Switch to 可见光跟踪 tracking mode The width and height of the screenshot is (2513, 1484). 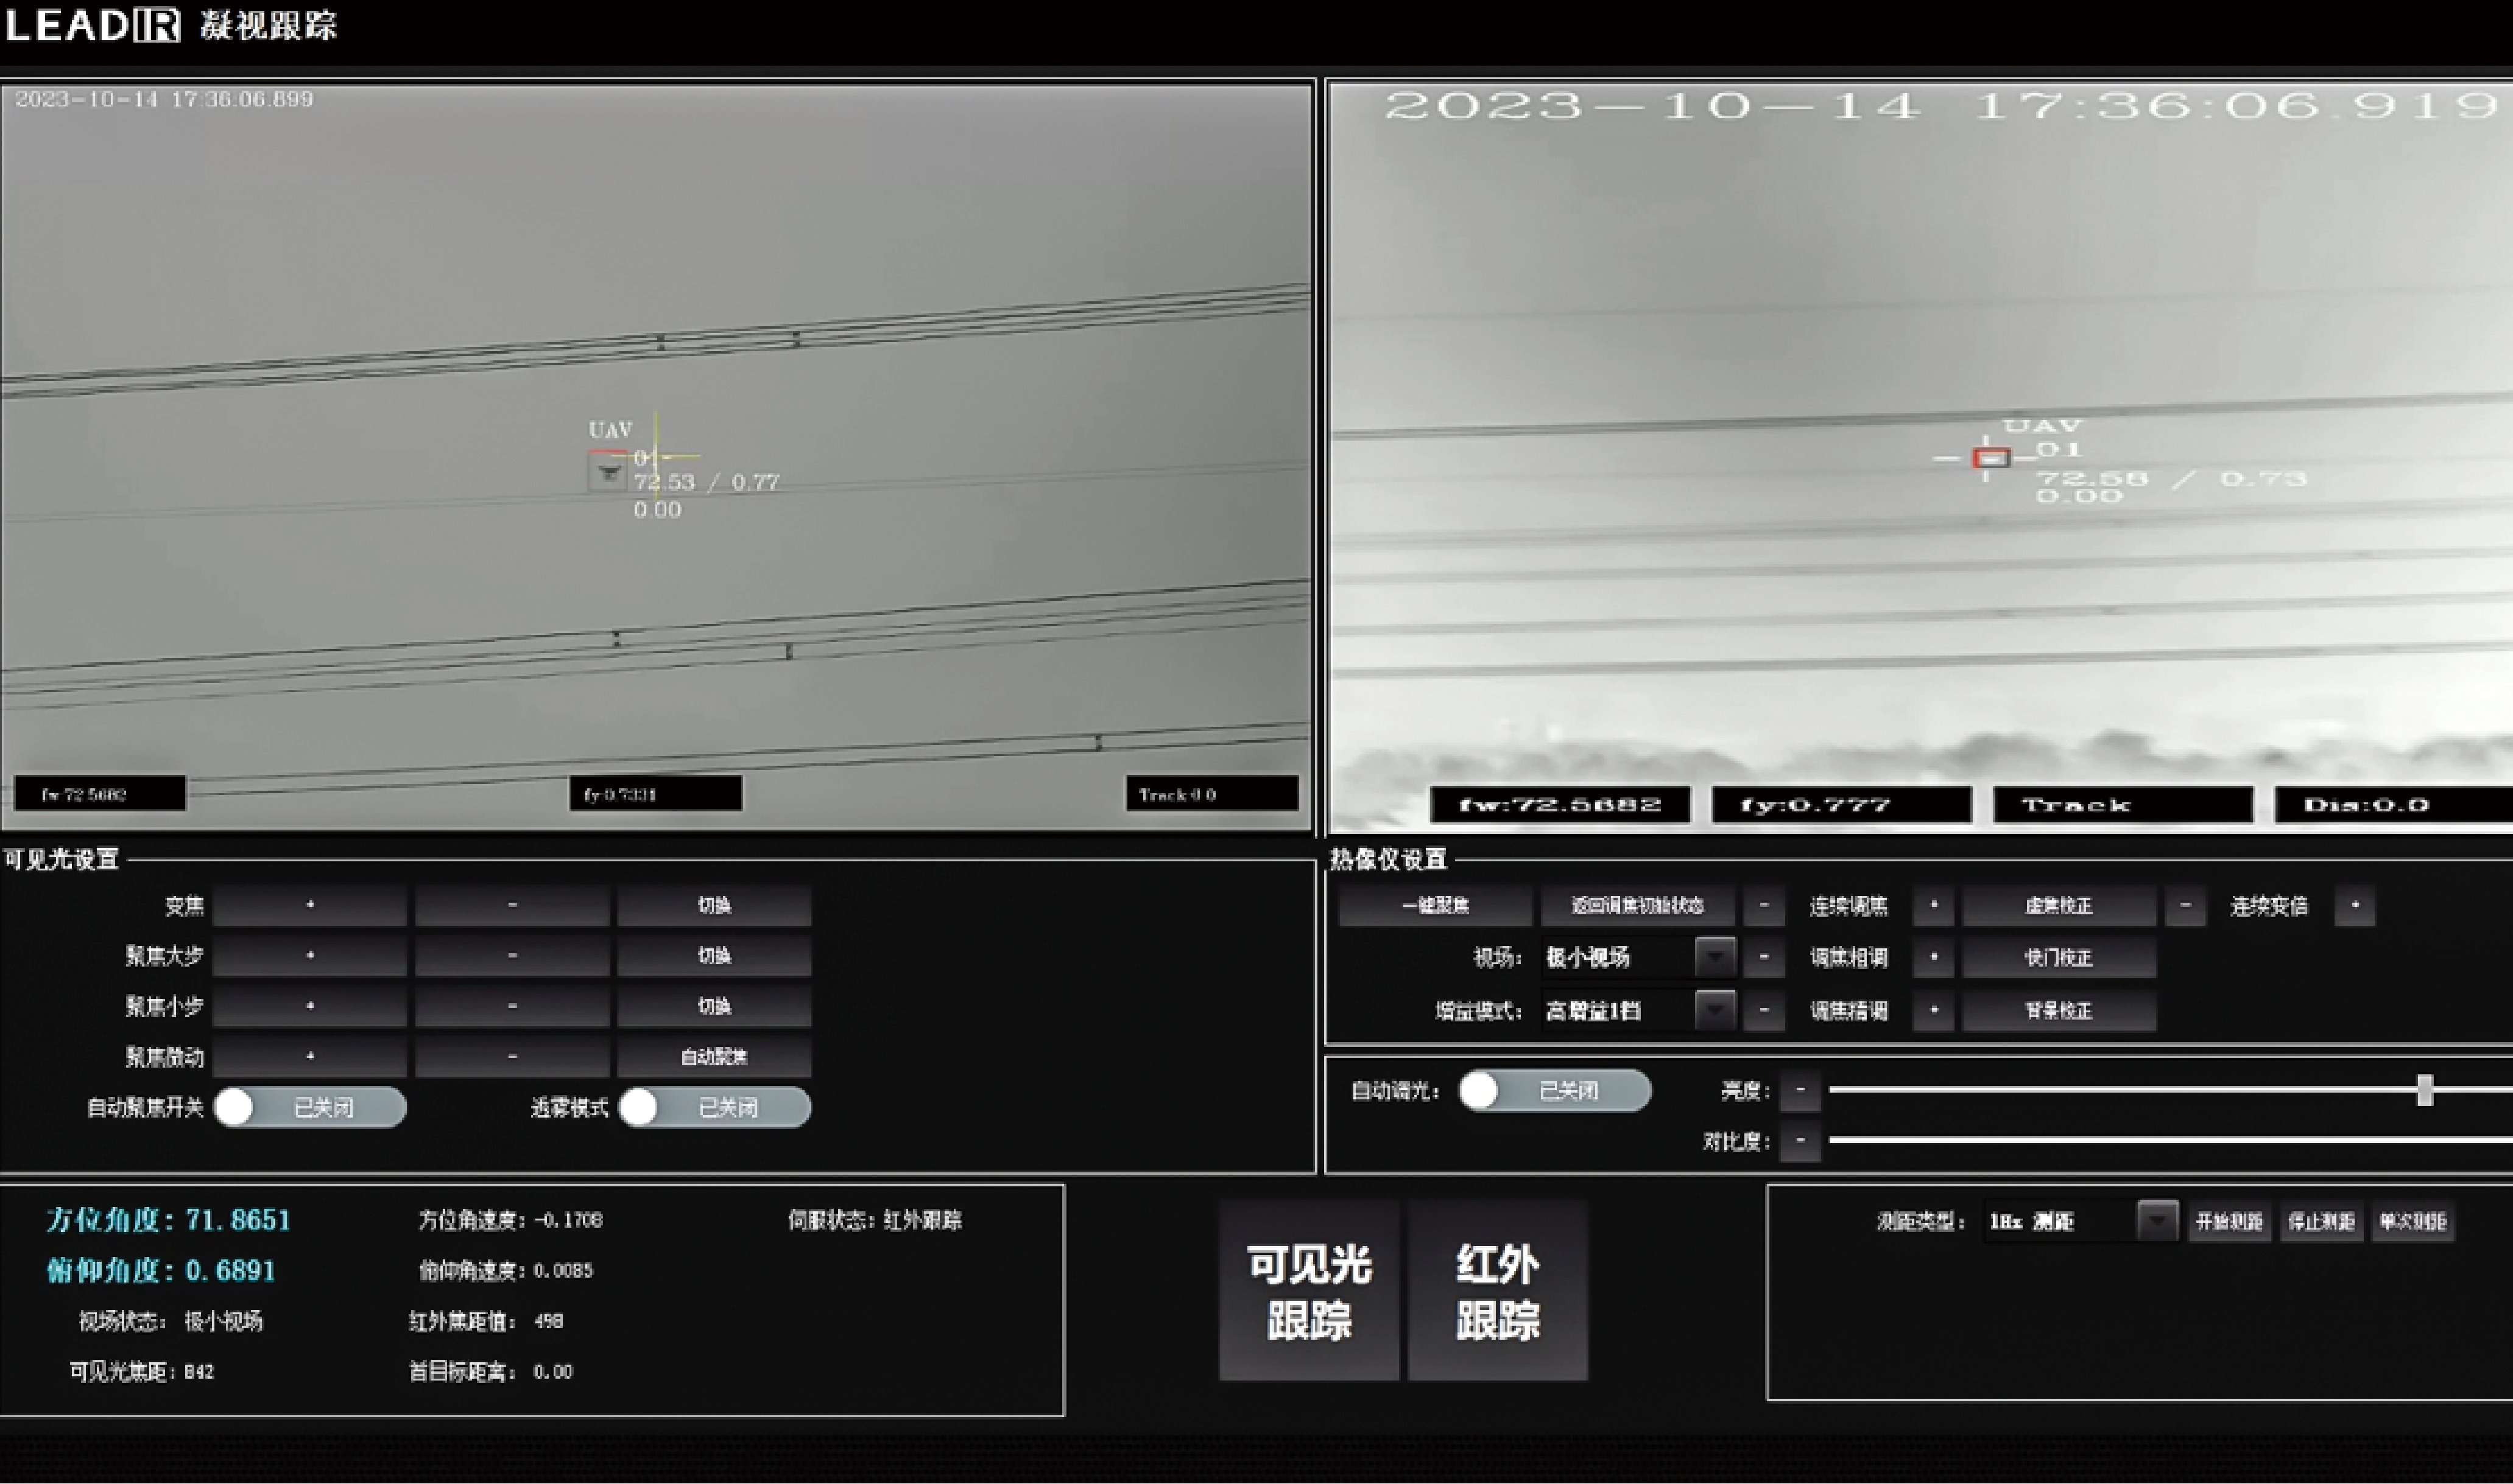(1308, 1291)
